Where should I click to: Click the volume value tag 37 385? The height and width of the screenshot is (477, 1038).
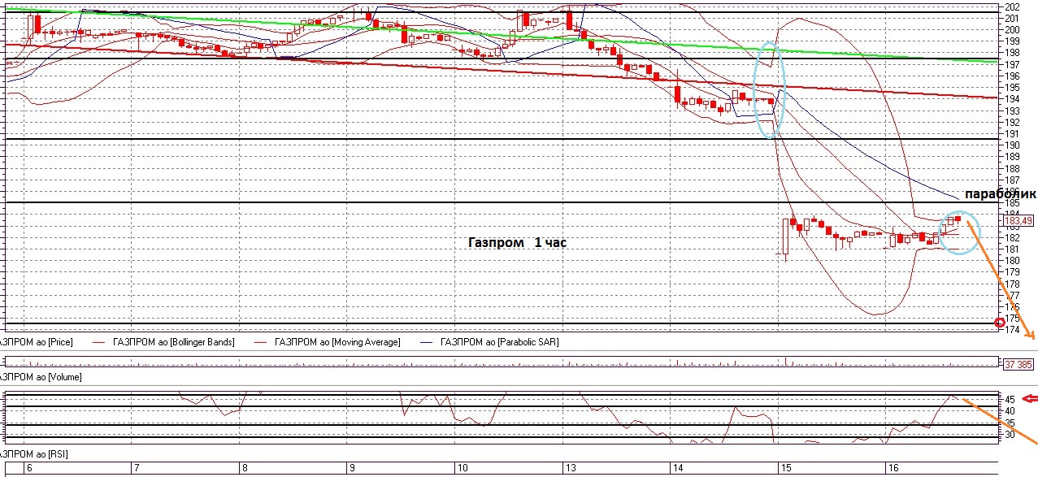tap(1018, 365)
